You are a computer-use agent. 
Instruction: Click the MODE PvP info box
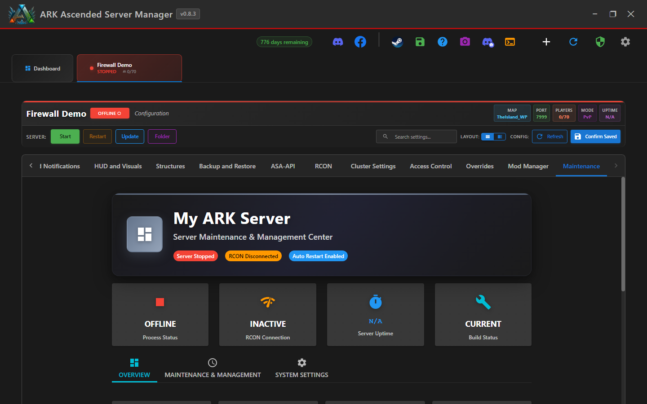587,113
